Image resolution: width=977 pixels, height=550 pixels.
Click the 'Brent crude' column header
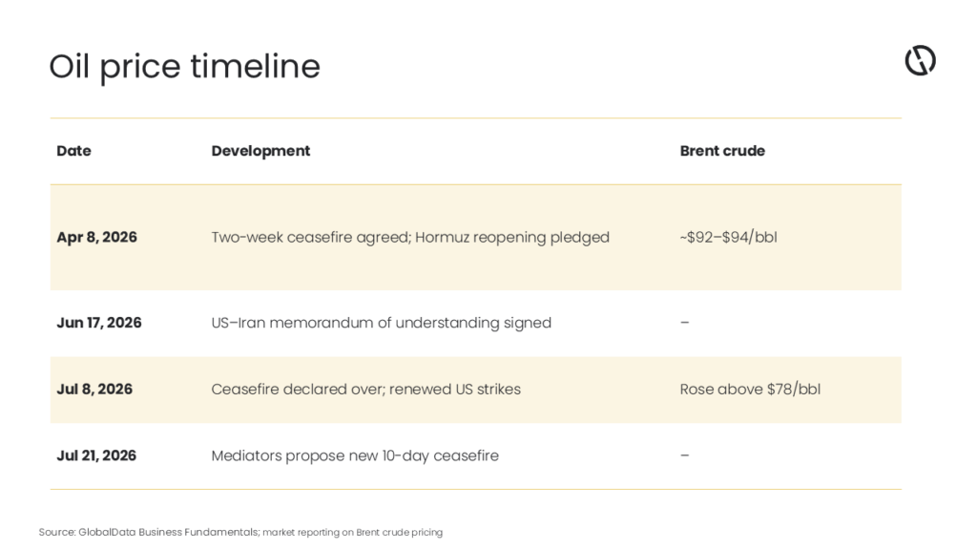tap(722, 151)
